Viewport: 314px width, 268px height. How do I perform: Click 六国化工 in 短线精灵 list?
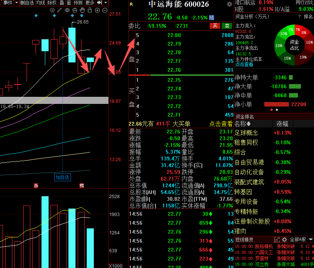click(264, 252)
